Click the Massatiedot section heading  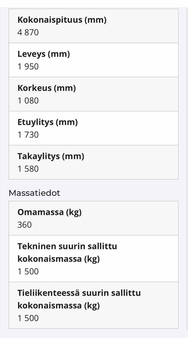tap(34, 193)
